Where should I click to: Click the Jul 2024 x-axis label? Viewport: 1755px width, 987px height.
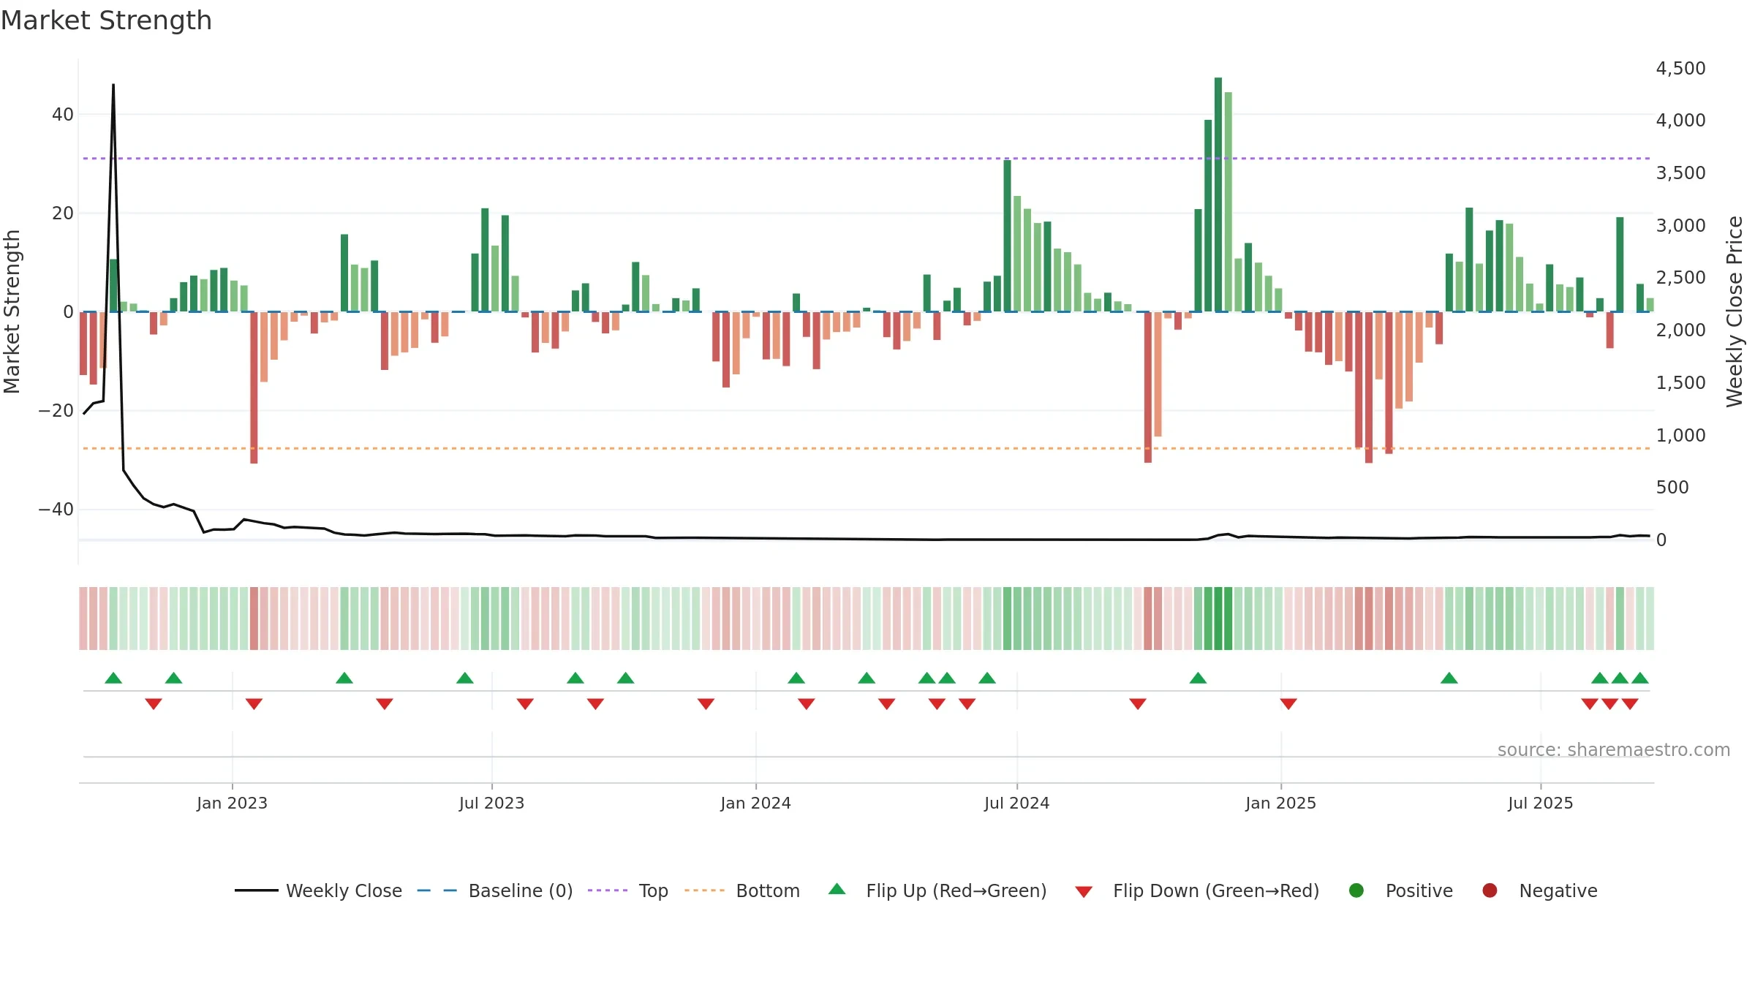[1016, 803]
